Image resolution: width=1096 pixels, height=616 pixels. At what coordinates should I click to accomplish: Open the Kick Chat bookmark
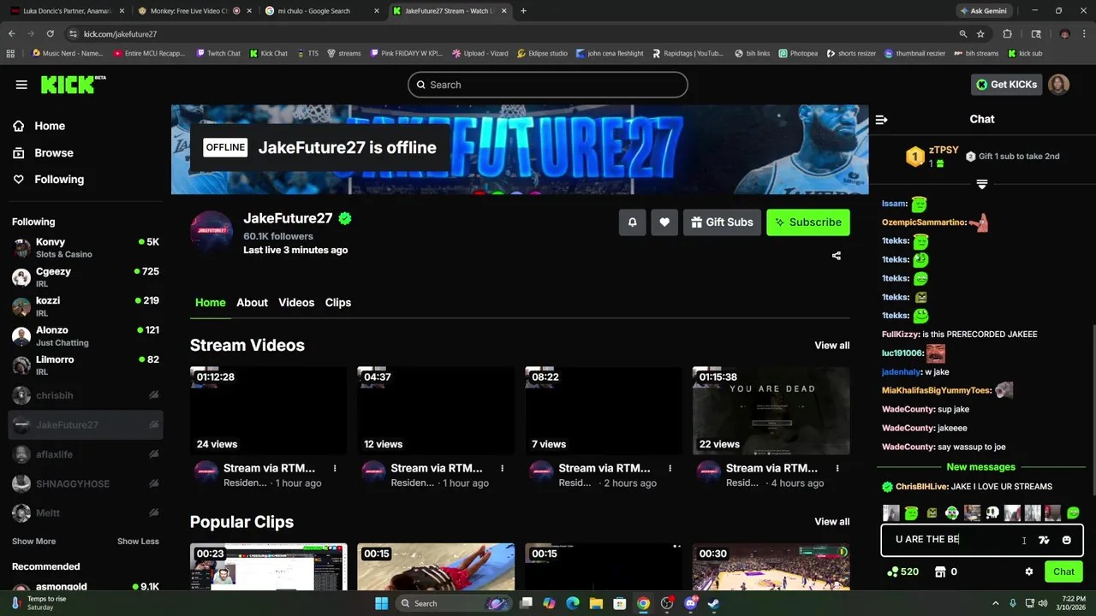268,53
